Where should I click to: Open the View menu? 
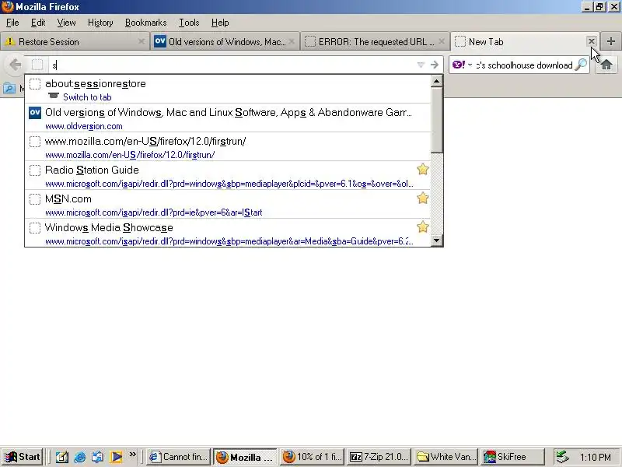[x=66, y=23]
